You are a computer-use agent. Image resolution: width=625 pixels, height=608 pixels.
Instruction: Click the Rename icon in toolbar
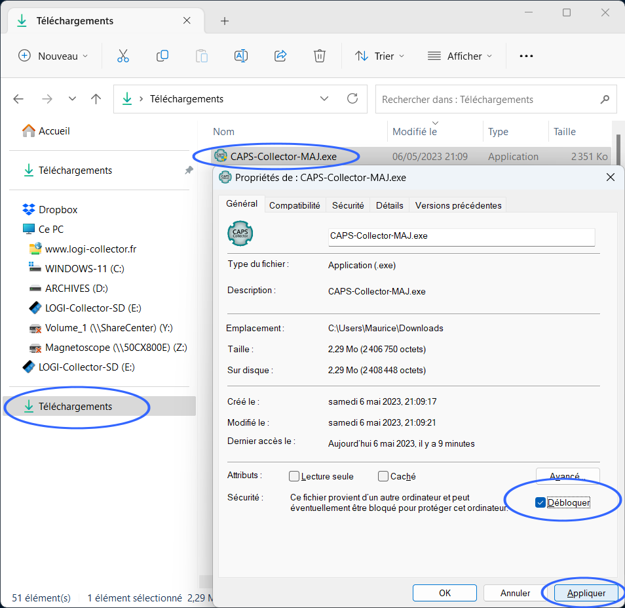coord(240,56)
